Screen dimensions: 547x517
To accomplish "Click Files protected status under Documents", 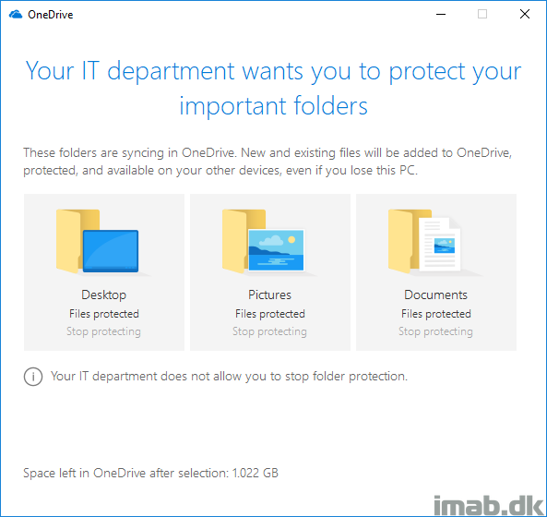I will pos(436,314).
